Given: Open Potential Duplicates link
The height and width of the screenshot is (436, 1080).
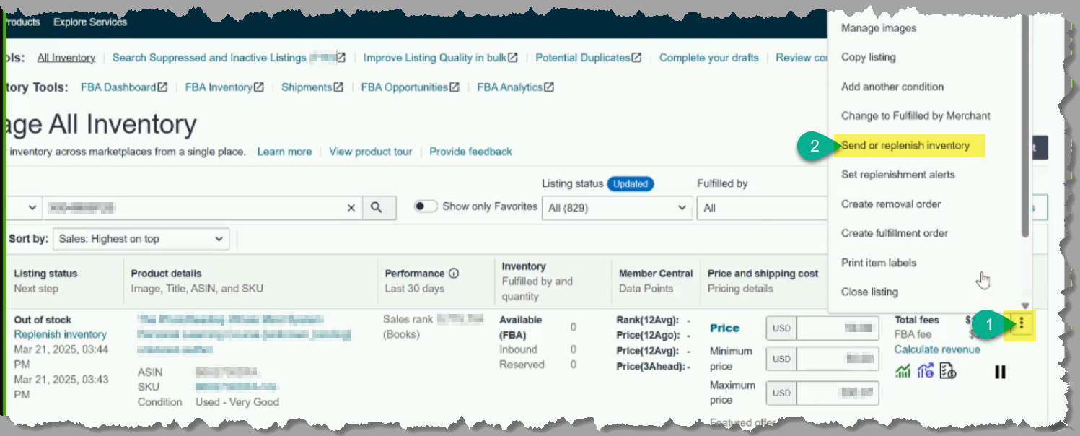Looking at the screenshot, I should [583, 58].
